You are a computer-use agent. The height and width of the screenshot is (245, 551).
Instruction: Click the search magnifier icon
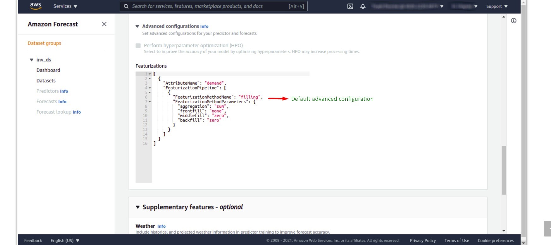click(x=126, y=6)
